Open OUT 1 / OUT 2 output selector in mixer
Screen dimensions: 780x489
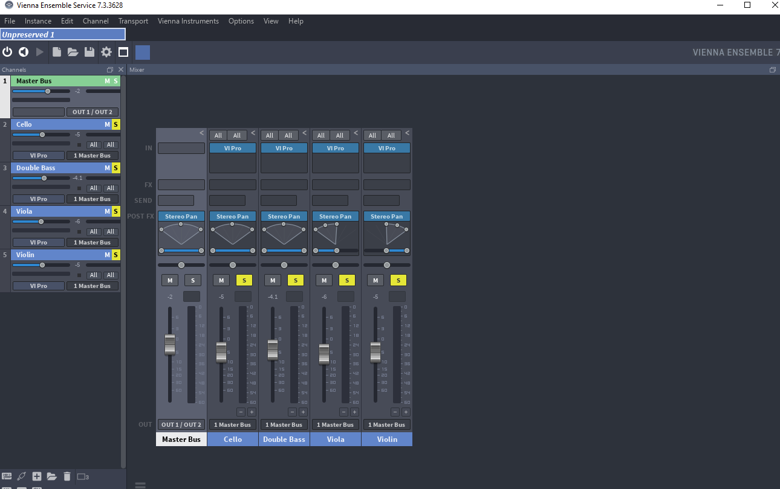[181, 424]
